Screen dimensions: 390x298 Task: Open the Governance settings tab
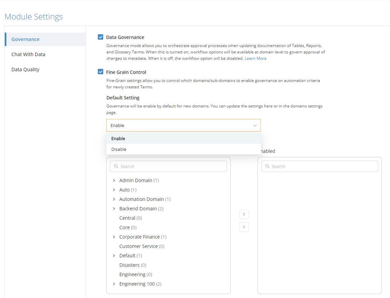45,39
